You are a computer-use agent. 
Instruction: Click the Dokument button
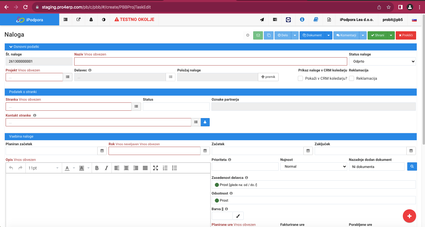point(312,35)
